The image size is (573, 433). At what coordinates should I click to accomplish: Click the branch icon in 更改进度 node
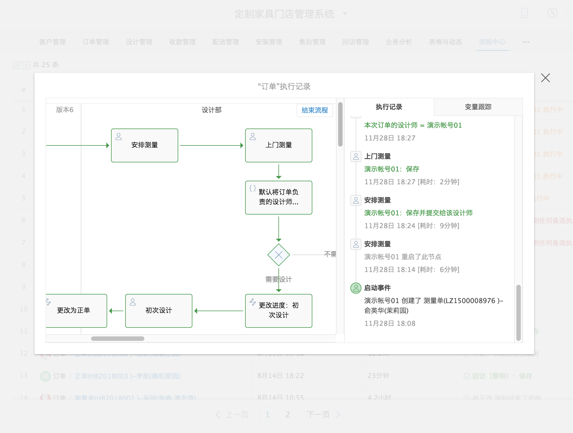pyautogui.click(x=253, y=302)
